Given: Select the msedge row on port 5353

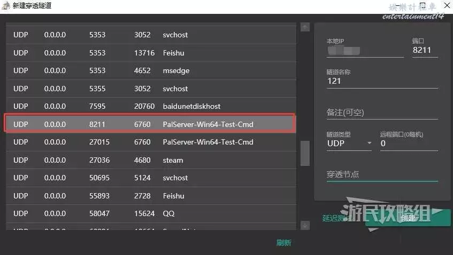Looking at the screenshot, I should coord(150,71).
